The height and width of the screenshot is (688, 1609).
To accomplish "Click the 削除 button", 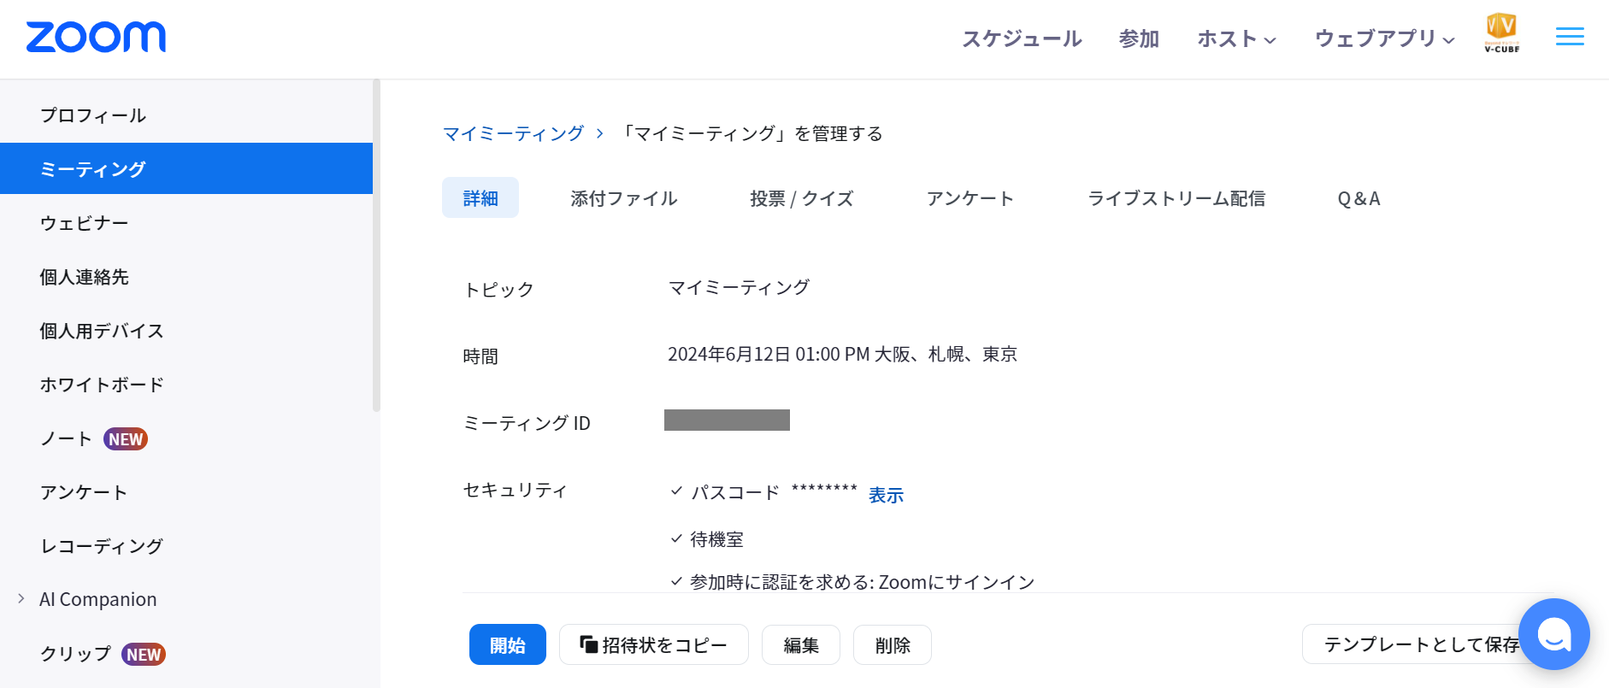I will [x=893, y=644].
